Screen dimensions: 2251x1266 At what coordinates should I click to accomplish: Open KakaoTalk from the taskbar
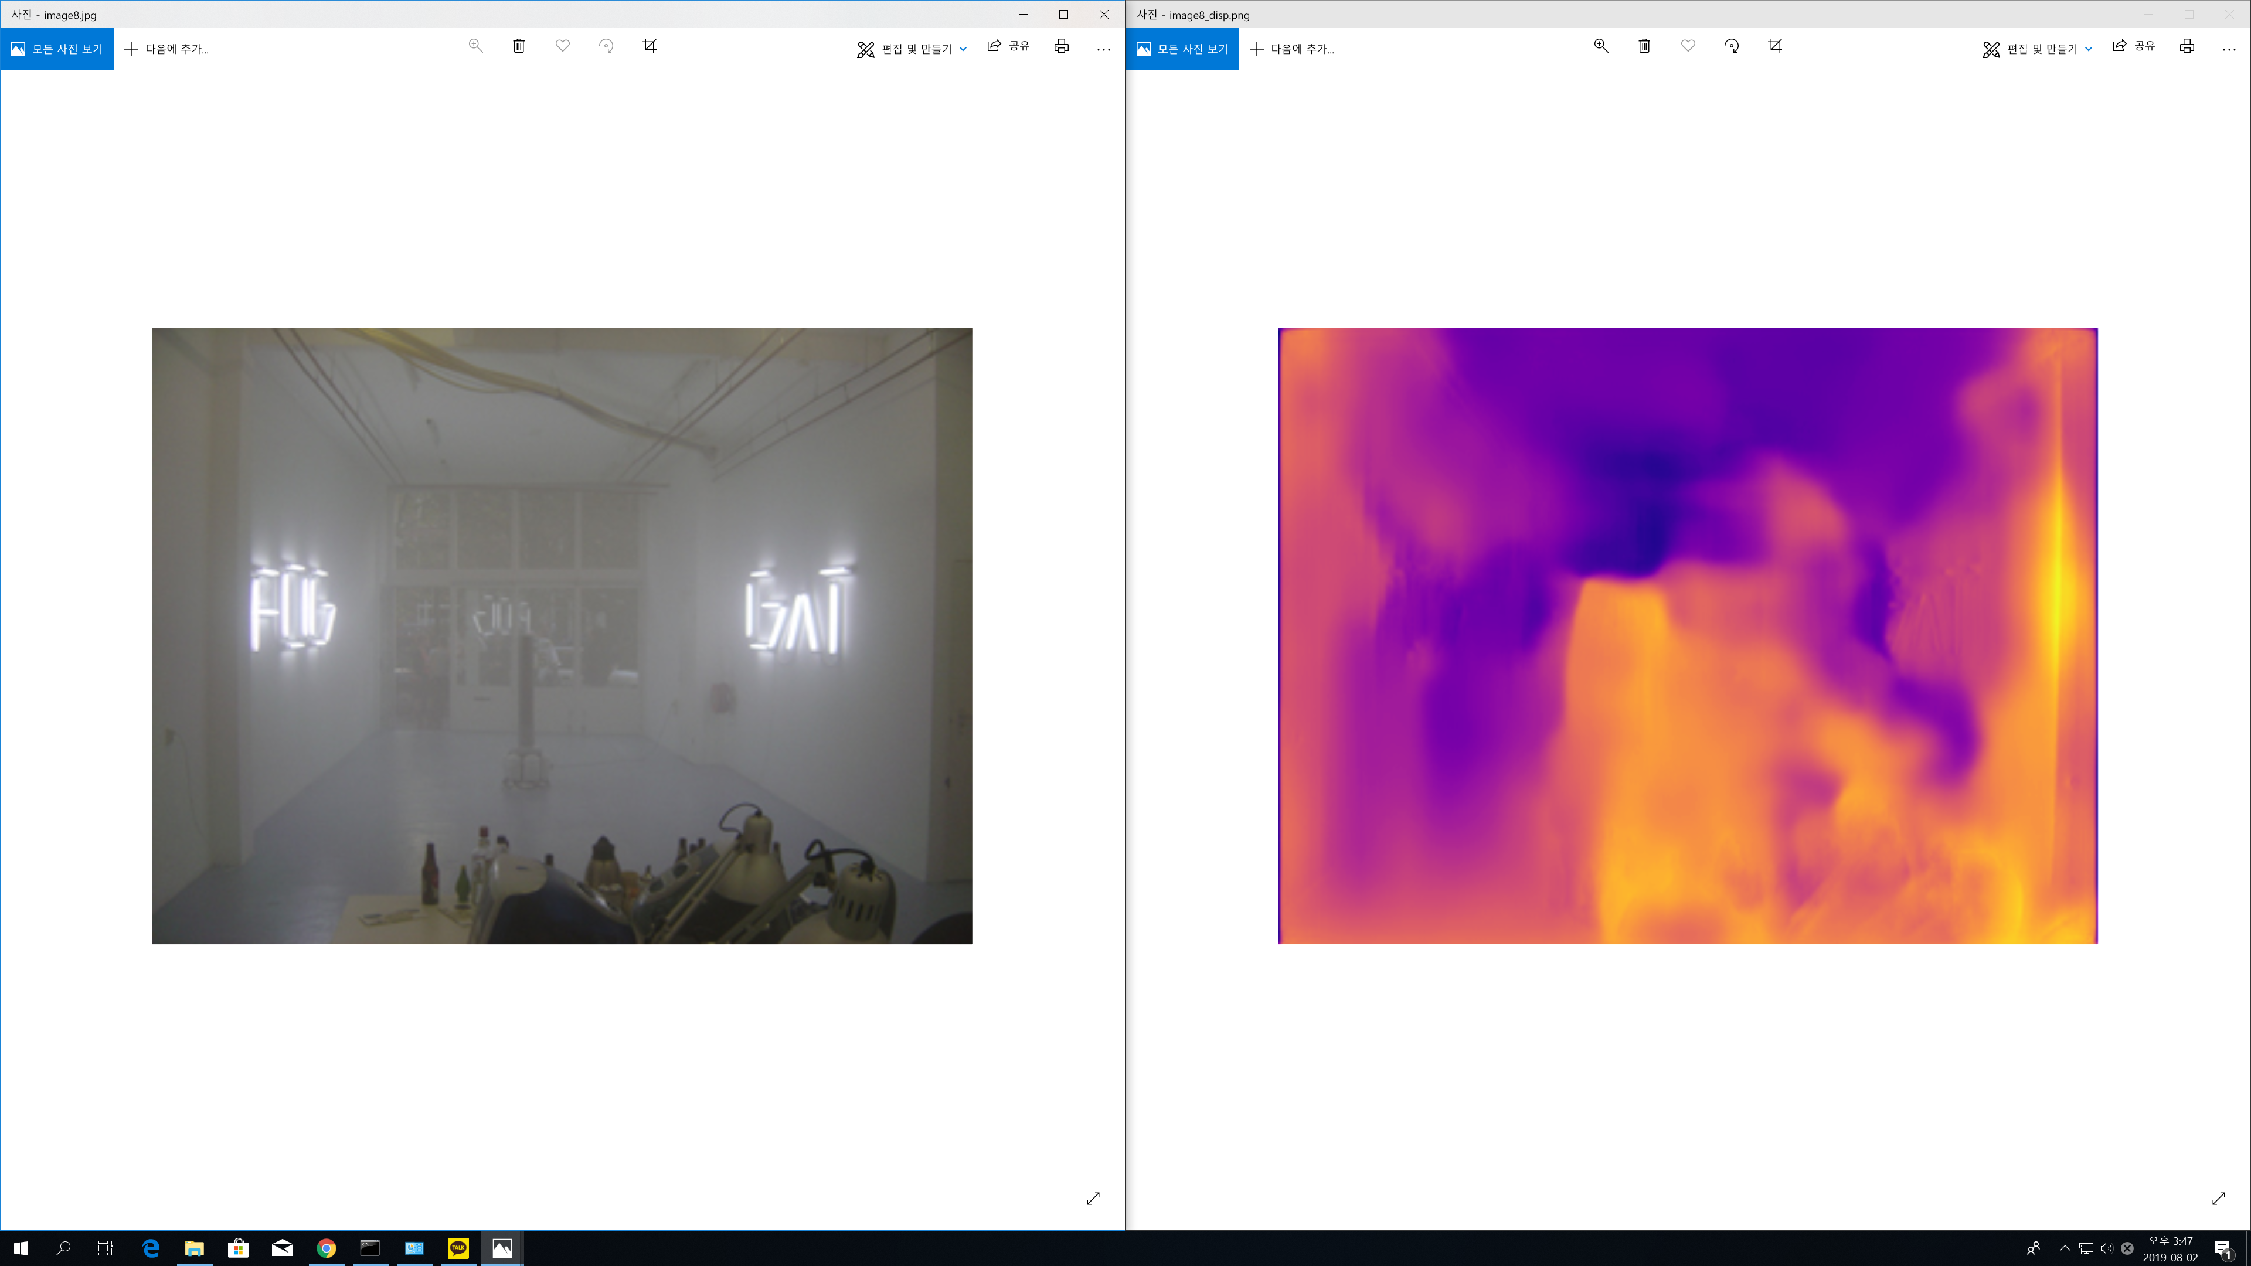click(458, 1248)
